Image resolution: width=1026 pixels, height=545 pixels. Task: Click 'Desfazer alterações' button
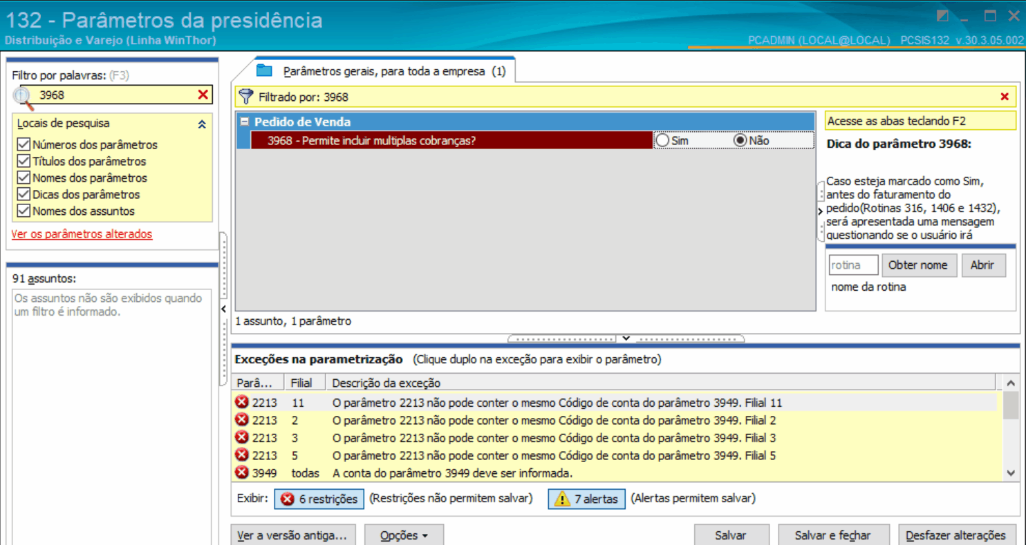click(x=956, y=535)
